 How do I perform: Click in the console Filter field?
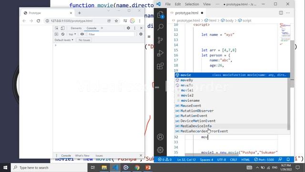tap(111, 34)
